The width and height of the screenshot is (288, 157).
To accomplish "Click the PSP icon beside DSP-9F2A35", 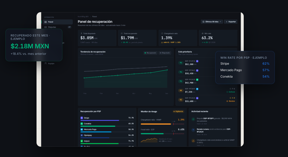I will point(197,89).
